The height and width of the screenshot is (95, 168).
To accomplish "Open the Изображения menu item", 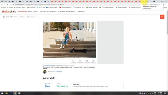I will [x=23, y=12].
